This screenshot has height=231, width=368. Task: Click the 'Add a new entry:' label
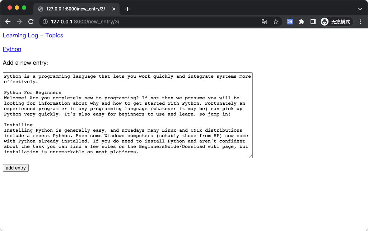pyautogui.click(x=25, y=63)
